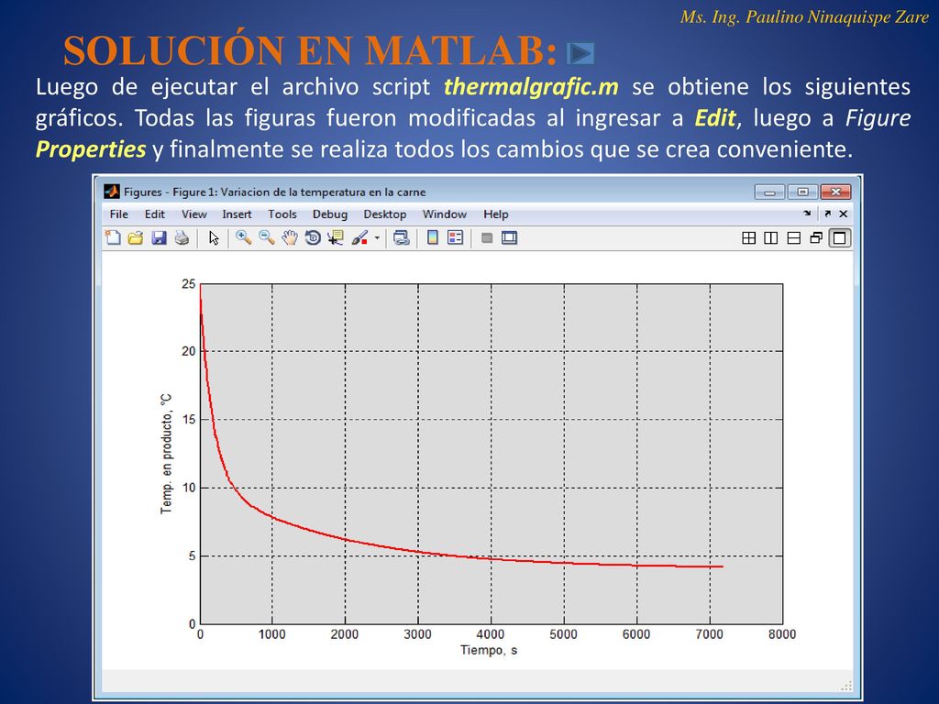Open the Insert menu
This screenshot has height=704, width=939.
tap(237, 214)
